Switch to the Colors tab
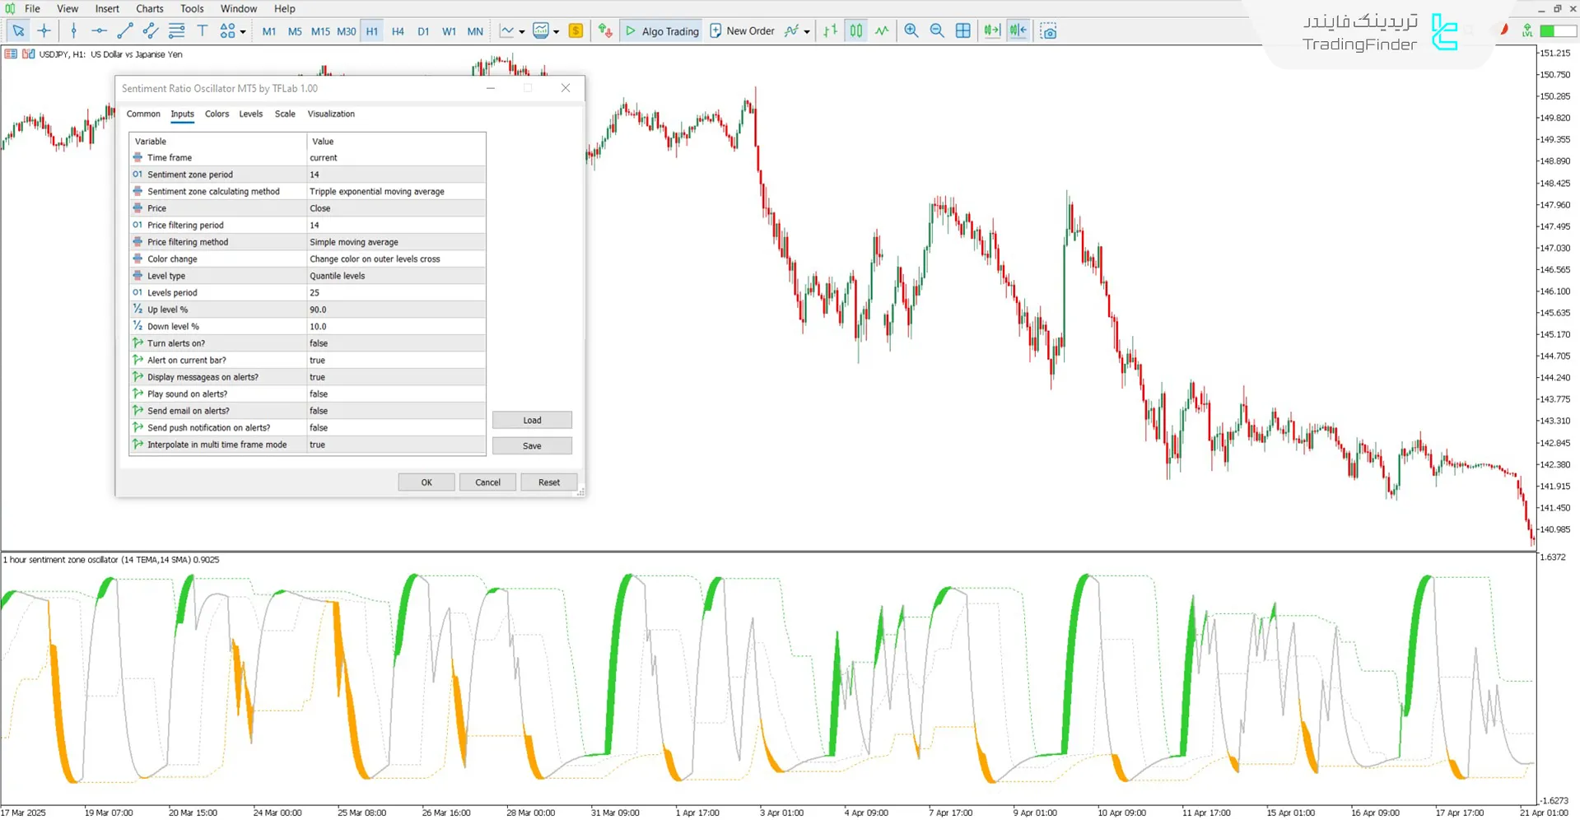 click(x=217, y=114)
